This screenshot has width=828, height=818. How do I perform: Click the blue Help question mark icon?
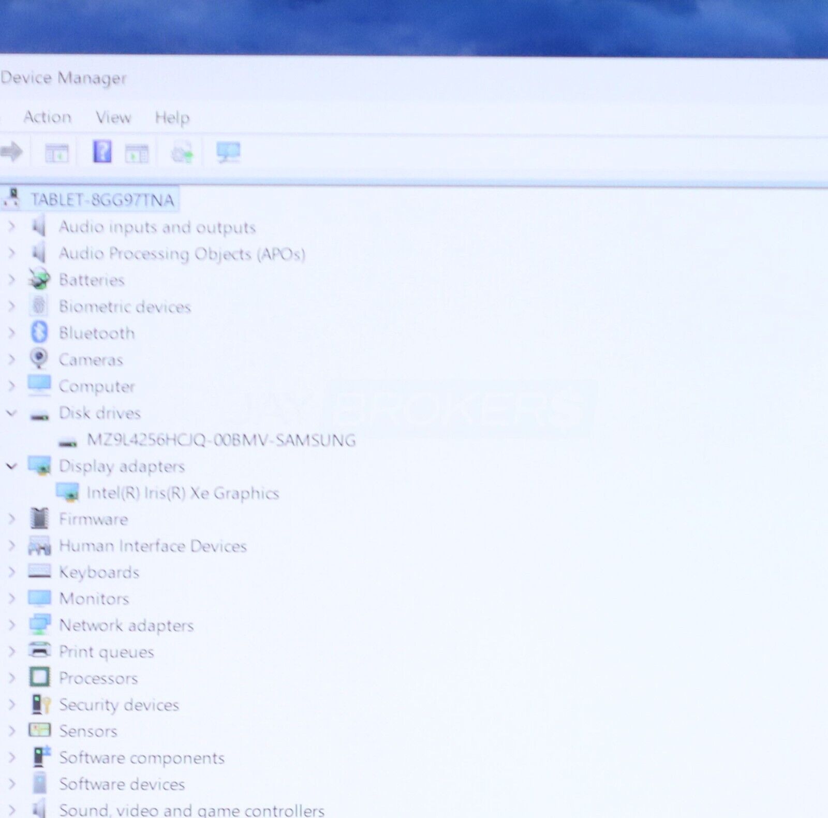click(102, 152)
